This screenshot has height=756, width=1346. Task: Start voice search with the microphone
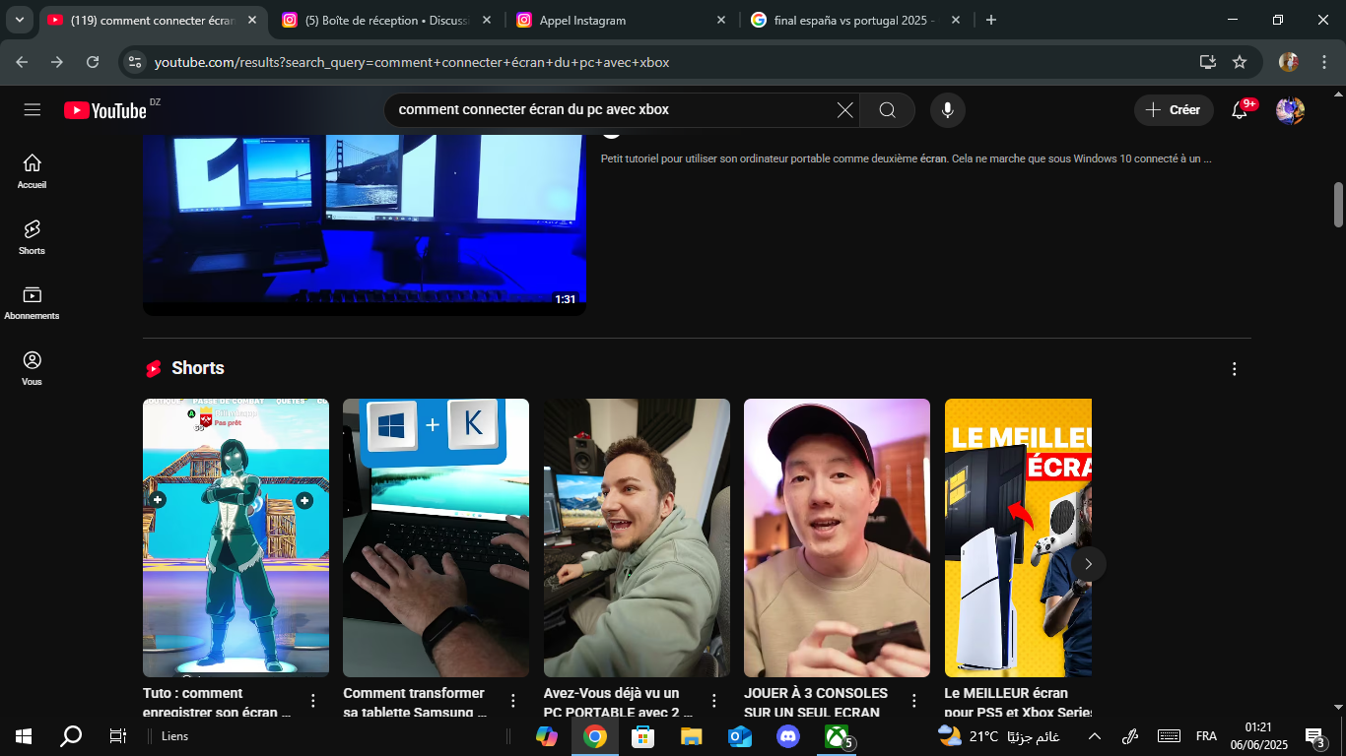pos(947,110)
